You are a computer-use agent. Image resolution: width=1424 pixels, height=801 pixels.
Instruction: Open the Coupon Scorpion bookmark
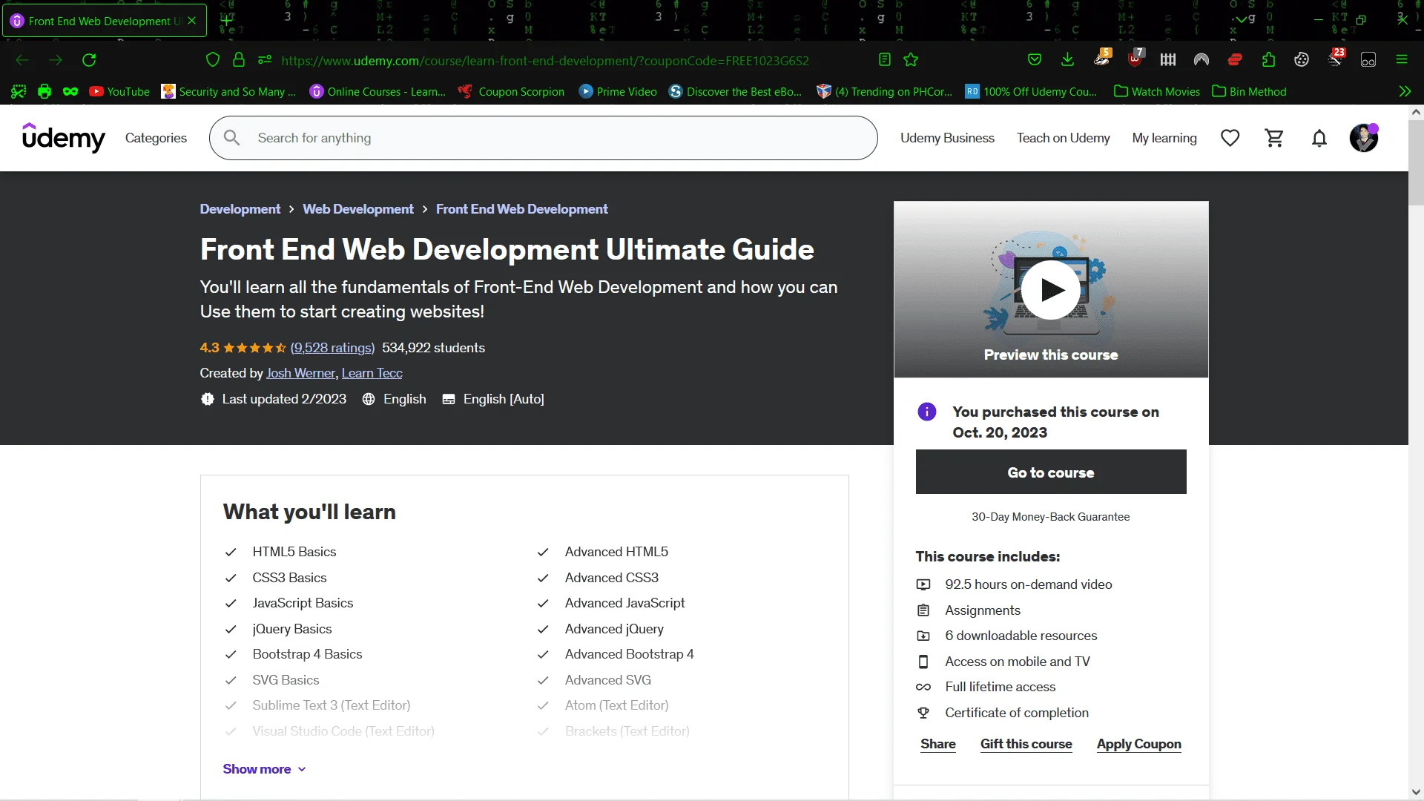[511, 91]
